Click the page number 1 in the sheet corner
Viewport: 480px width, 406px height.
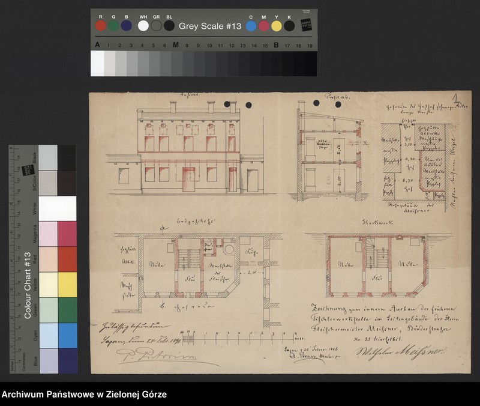(456, 99)
